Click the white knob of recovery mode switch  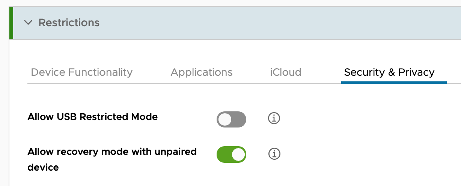pyautogui.click(x=238, y=154)
